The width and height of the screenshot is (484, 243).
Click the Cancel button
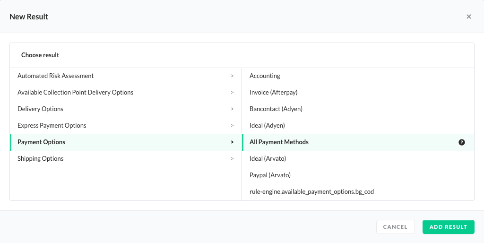click(x=395, y=227)
